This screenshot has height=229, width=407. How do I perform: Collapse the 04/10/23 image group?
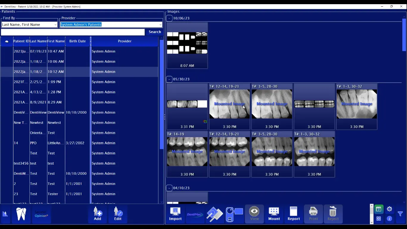coord(169,188)
